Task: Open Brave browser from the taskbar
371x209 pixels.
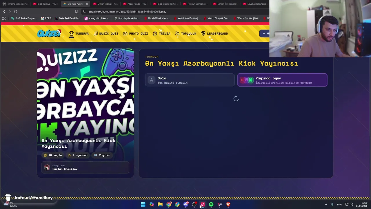Action: click(x=228, y=204)
